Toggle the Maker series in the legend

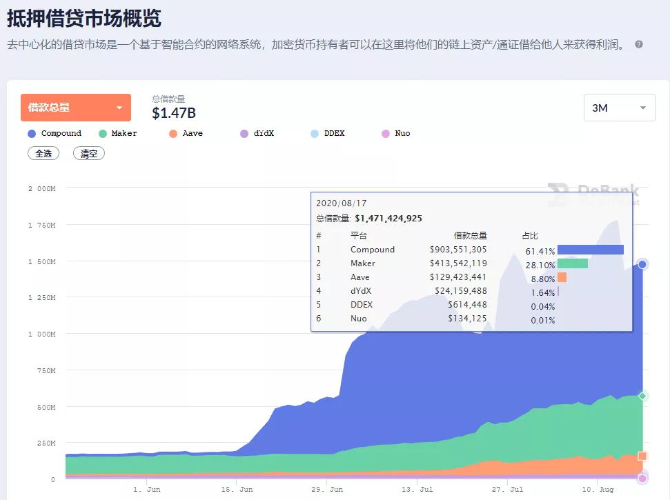pos(118,133)
